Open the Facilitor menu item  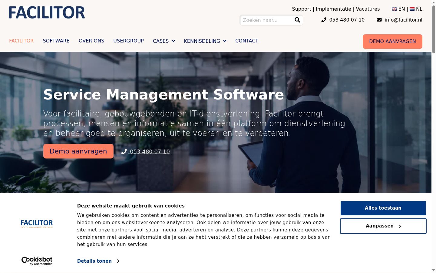tap(21, 41)
